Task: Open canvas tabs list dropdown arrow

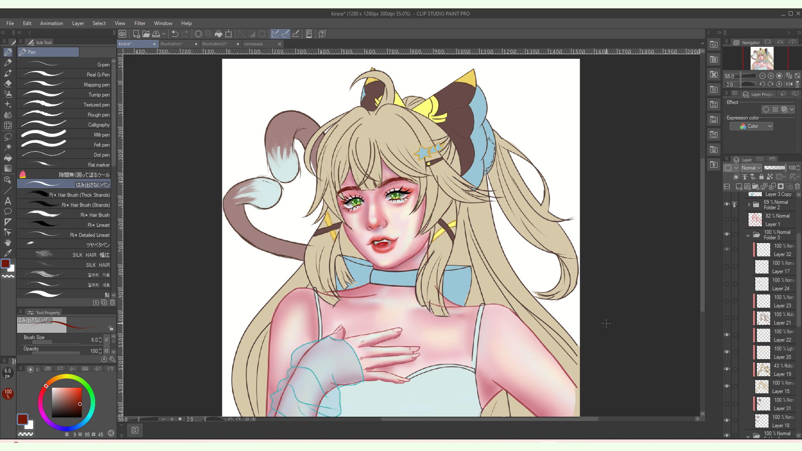Action: [x=702, y=43]
